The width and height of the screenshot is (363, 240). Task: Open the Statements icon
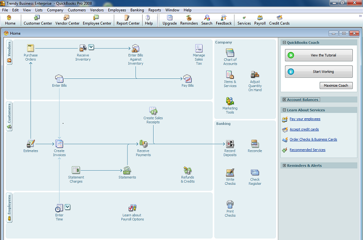pos(127,171)
